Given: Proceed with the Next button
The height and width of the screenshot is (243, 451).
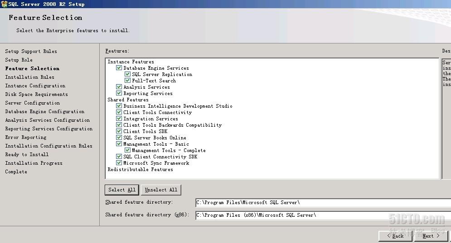Looking at the screenshot, I should [x=431, y=236].
